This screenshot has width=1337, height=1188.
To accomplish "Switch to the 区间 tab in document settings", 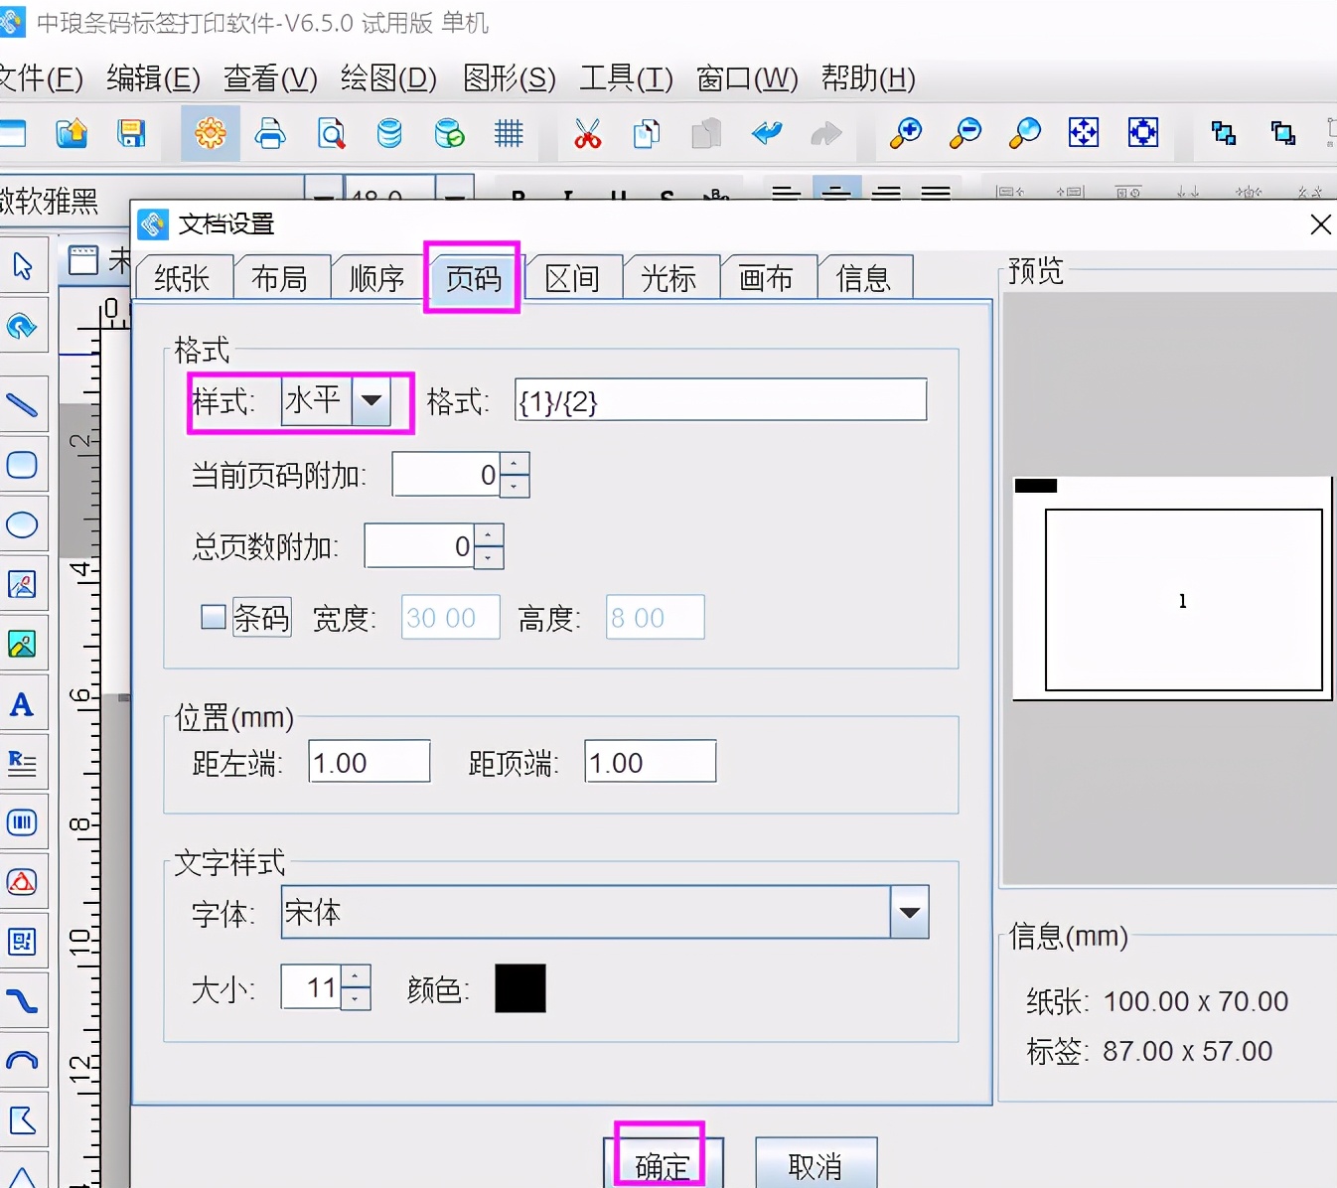I will pyautogui.click(x=572, y=278).
